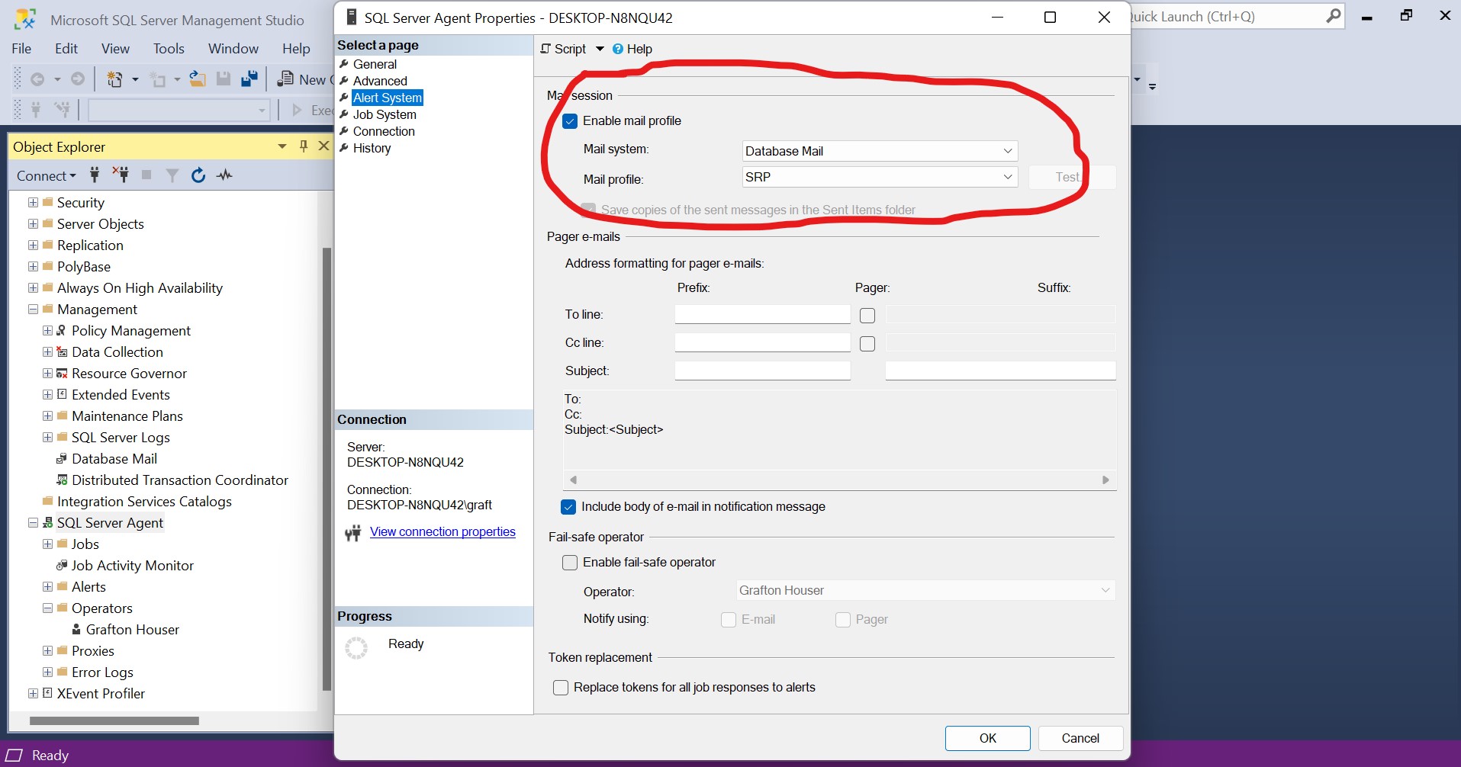Click the Refresh icon in Object Explorer
This screenshot has width=1461, height=767.
(198, 175)
